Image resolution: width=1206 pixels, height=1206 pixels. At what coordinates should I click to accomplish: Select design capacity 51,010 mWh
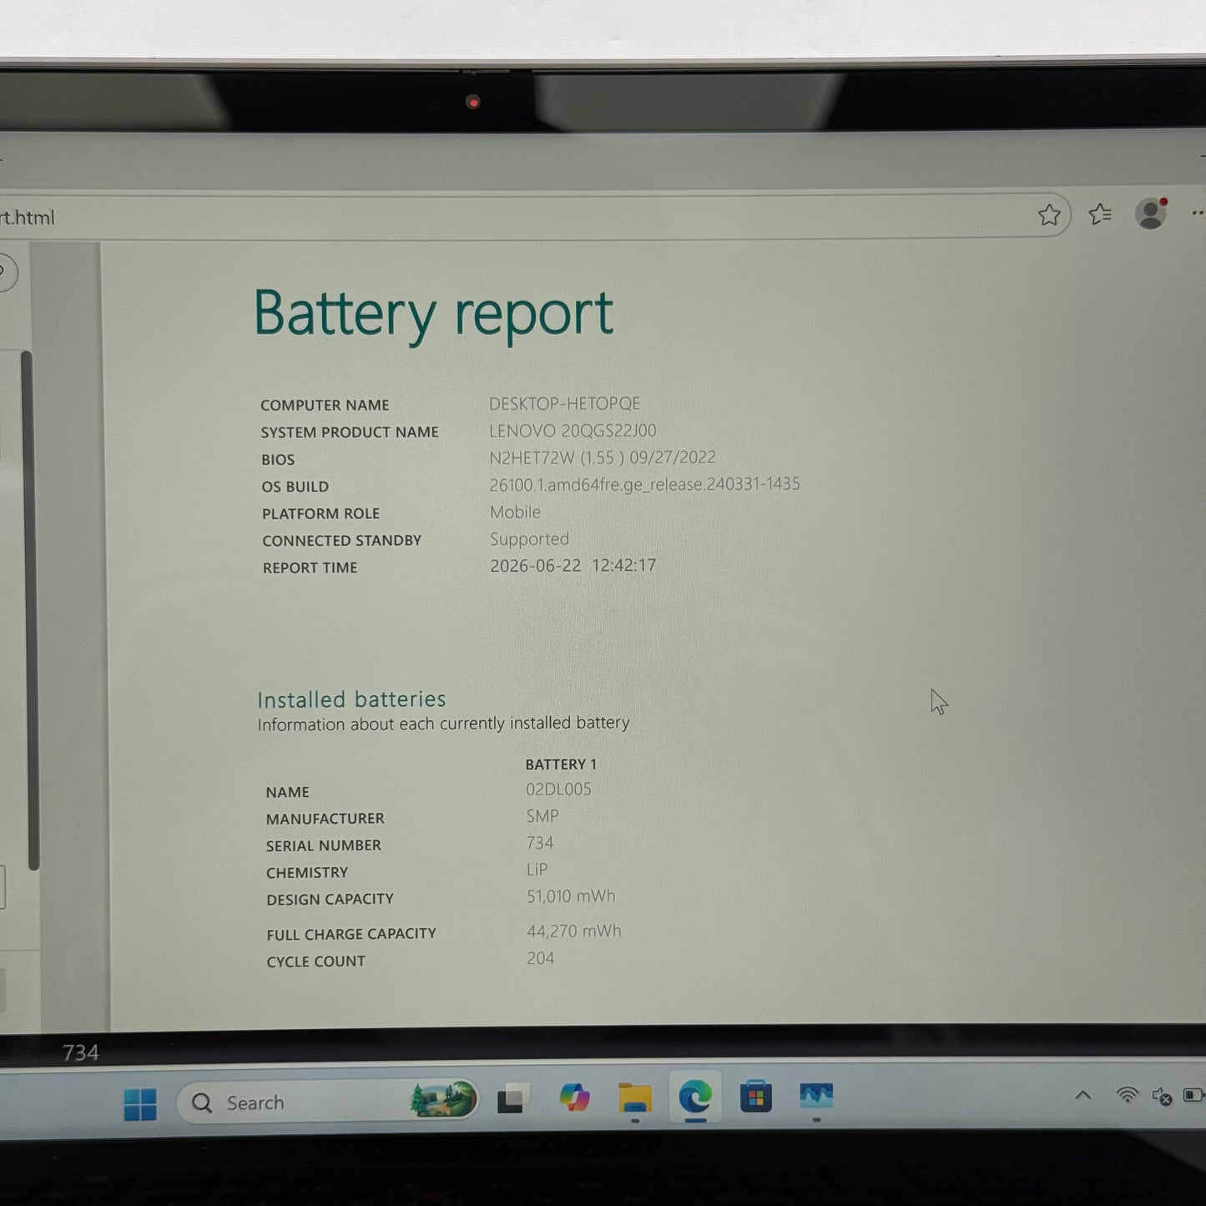tap(571, 896)
